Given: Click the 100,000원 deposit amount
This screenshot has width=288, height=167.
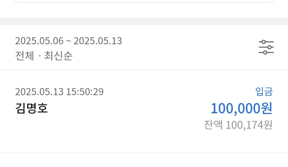Looking at the screenshot, I should 241,108.
